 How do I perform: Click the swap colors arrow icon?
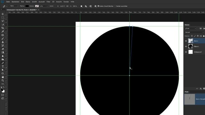tap(4, 87)
